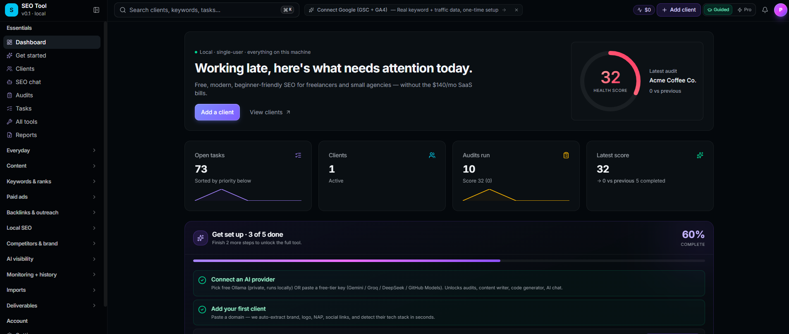Expand the AI visibility section
This screenshot has height=334, width=789.
[x=52, y=259]
